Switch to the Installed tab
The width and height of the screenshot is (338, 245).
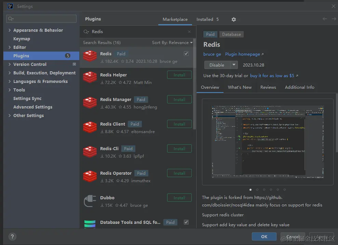click(x=207, y=19)
